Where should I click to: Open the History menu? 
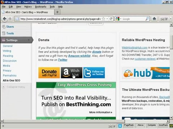point(28,7)
